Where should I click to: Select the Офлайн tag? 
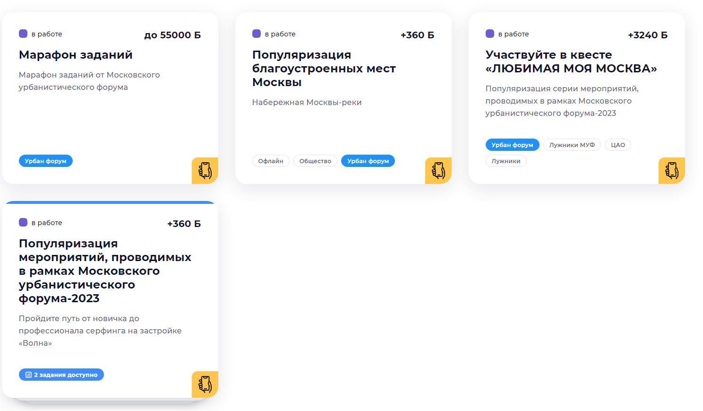[271, 161]
